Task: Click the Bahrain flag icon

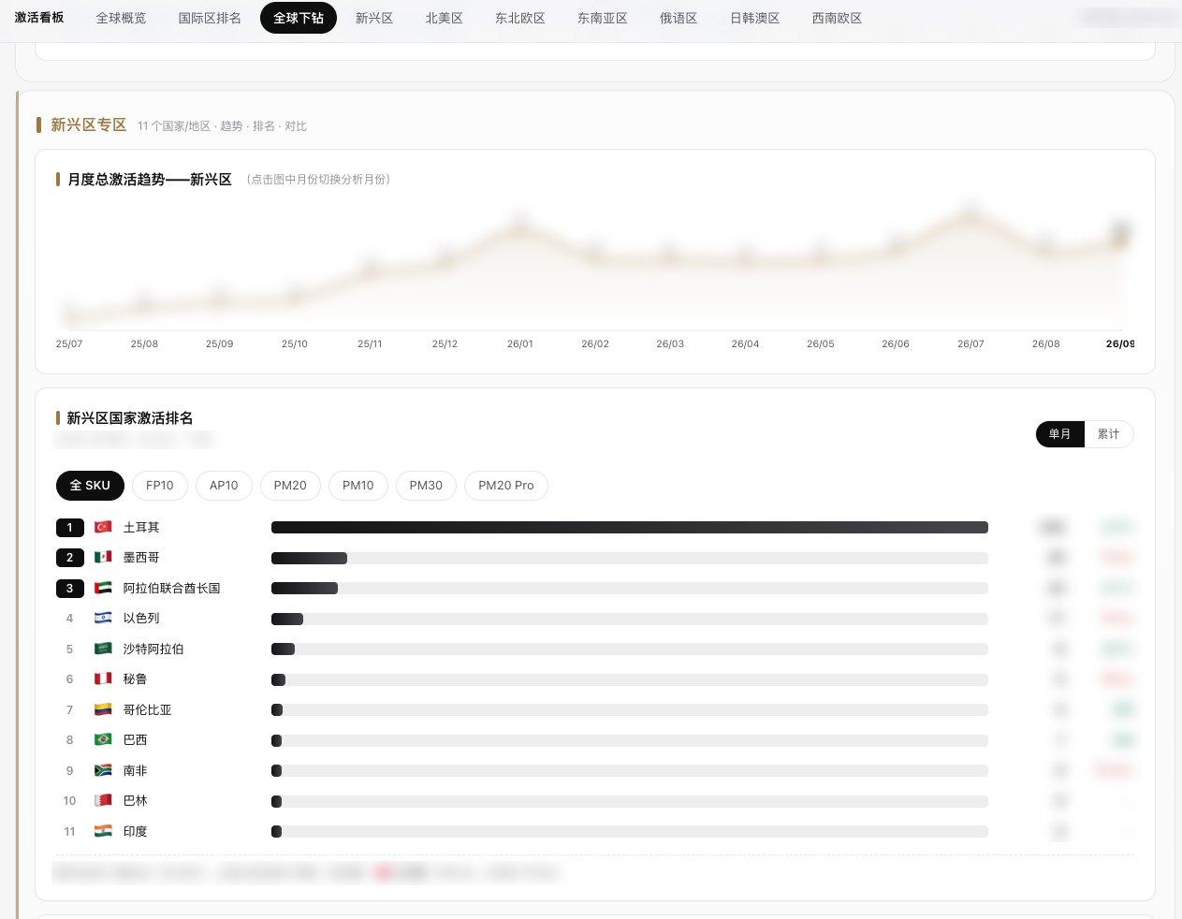Action: [x=103, y=800]
